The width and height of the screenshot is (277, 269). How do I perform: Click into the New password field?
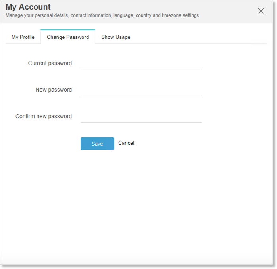(x=141, y=90)
